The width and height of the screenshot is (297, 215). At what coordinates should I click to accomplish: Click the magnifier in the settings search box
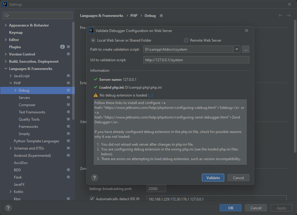6,15
